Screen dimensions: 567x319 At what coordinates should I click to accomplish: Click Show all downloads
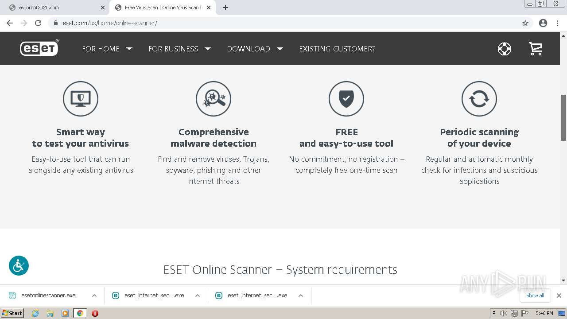point(535,296)
